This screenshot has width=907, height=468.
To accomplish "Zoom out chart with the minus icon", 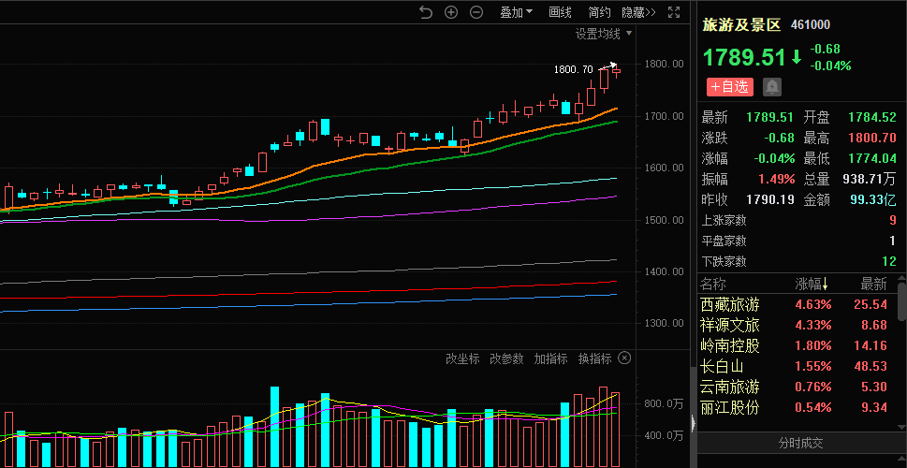I will [x=476, y=12].
